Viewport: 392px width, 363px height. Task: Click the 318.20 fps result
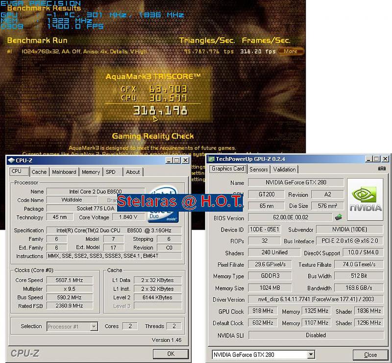(x=258, y=52)
